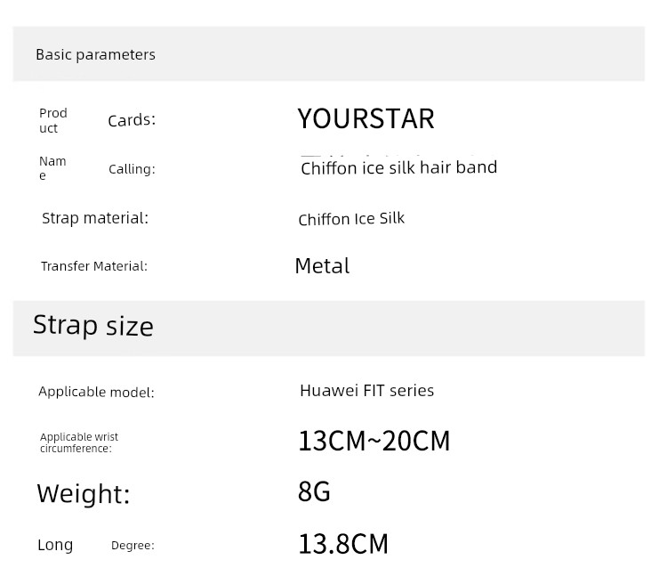Select the Applicable model: label
The width and height of the screenshot is (667, 584).
coord(96,392)
